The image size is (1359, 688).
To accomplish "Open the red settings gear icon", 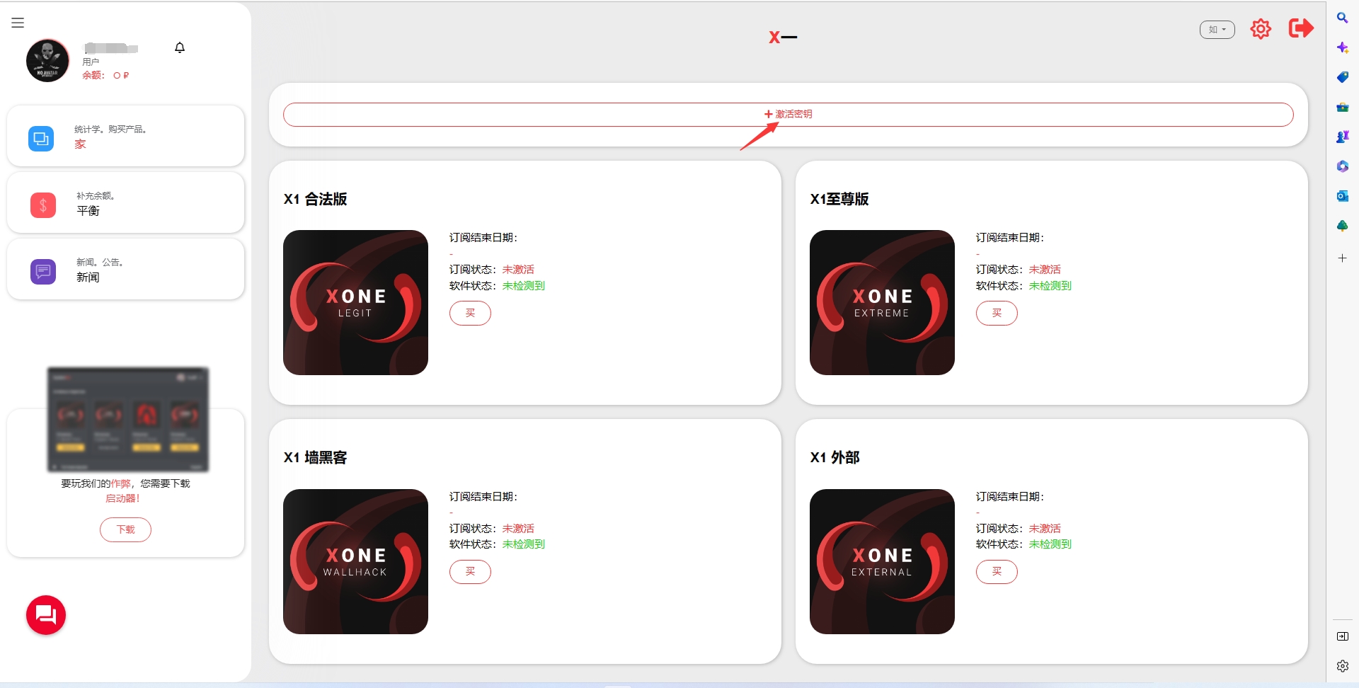I will [1260, 29].
